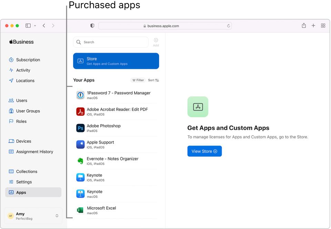
Task: Go to Devices in the sidebar
Action: [x=23, y=141]
